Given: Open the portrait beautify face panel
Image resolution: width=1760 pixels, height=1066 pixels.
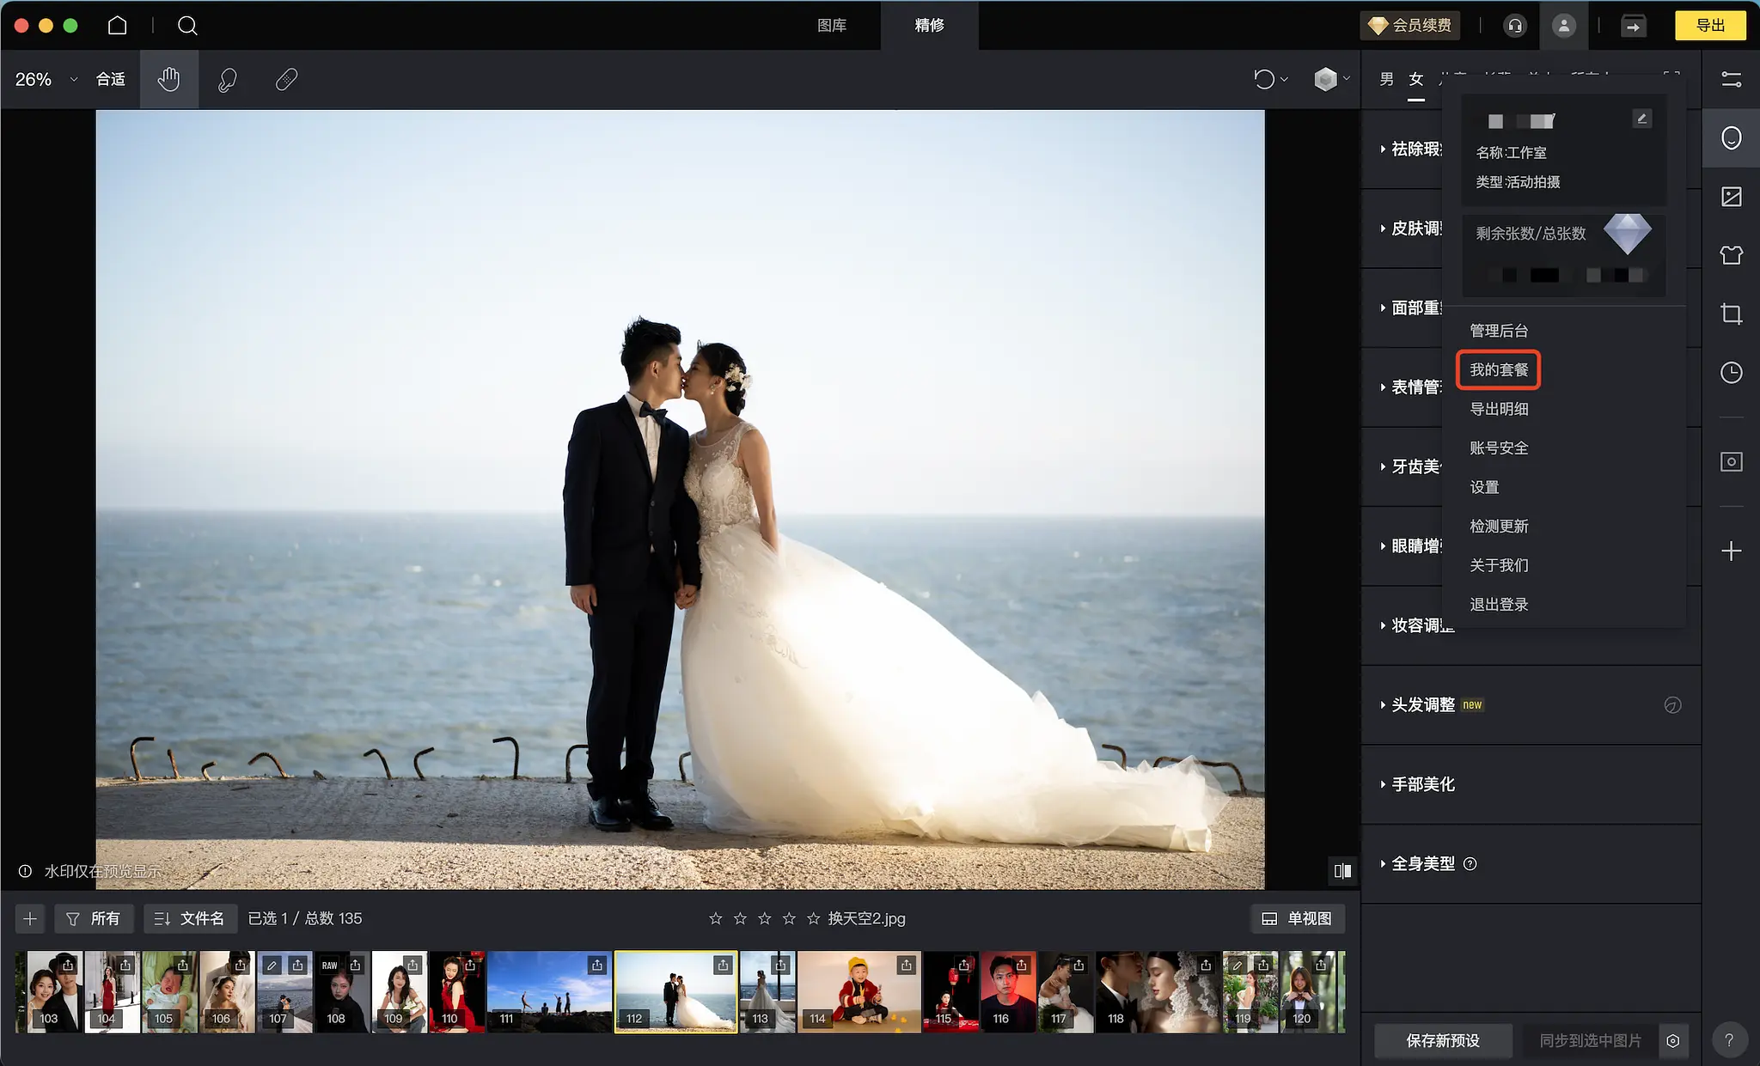Looking at the screenshot, I should (1731, 138).
